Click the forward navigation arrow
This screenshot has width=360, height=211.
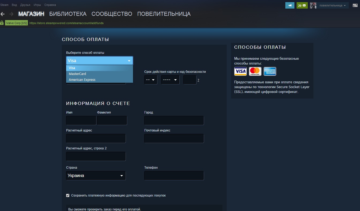(x=11, y=14)
